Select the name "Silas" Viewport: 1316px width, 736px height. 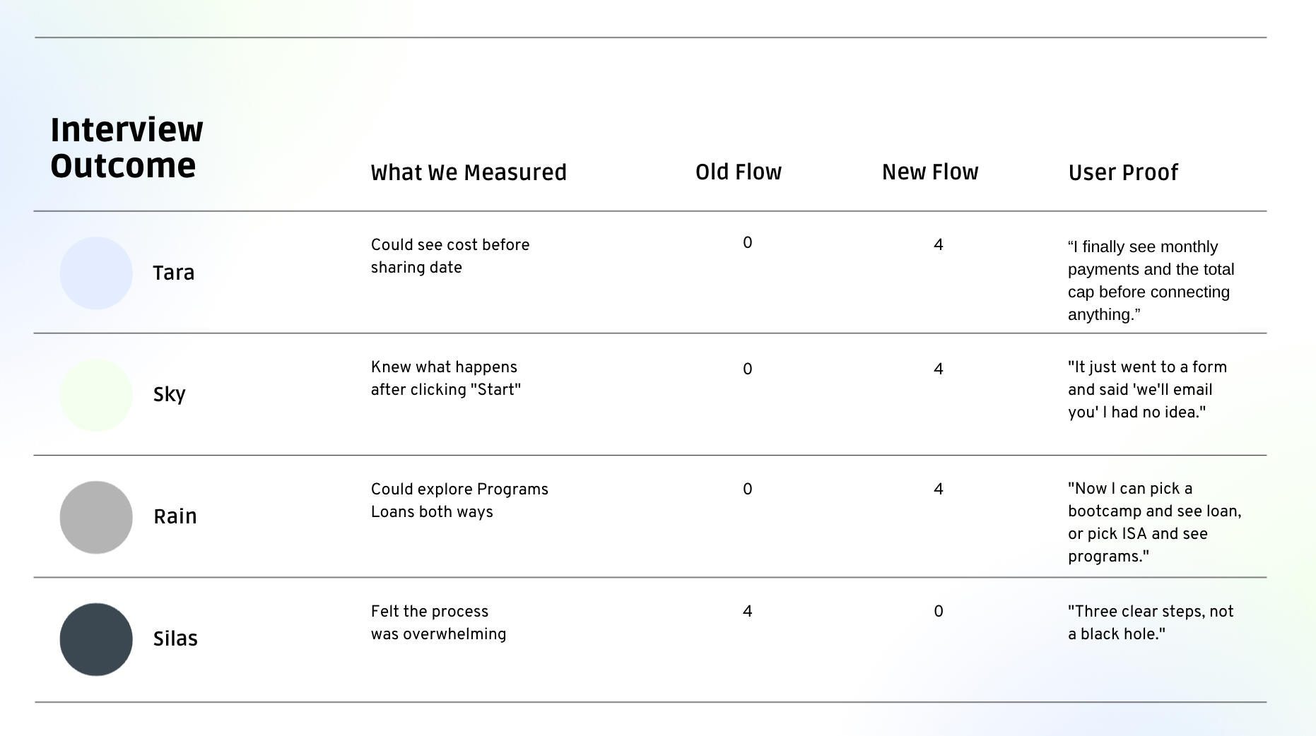click(175, 639)
